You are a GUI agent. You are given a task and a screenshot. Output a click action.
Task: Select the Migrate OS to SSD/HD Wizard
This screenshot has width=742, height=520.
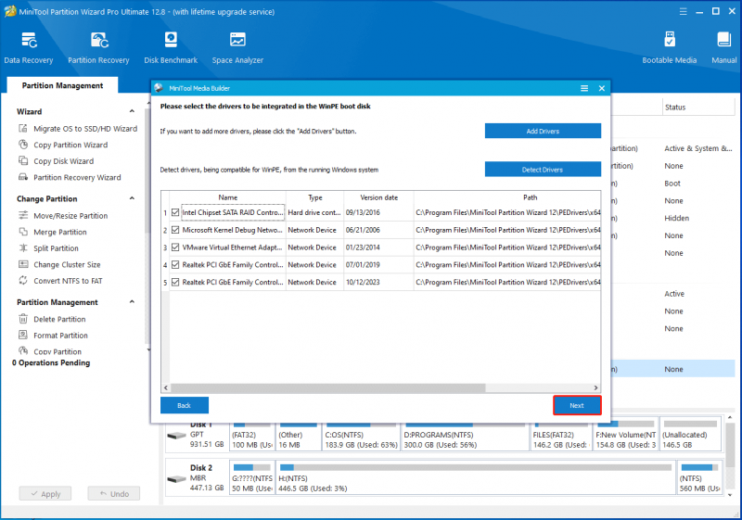78,129
